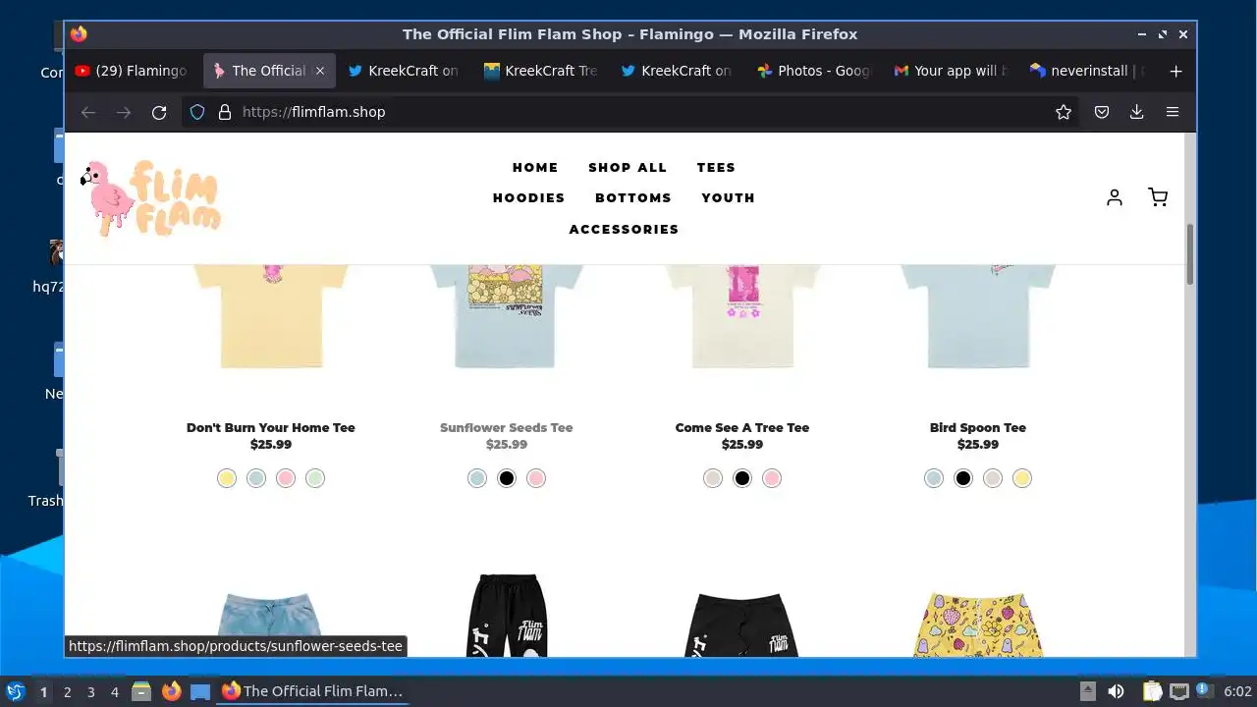1257x707 pixels.
Task: Open the Firefox downloads icon
Action: (x=1136, y=112)
